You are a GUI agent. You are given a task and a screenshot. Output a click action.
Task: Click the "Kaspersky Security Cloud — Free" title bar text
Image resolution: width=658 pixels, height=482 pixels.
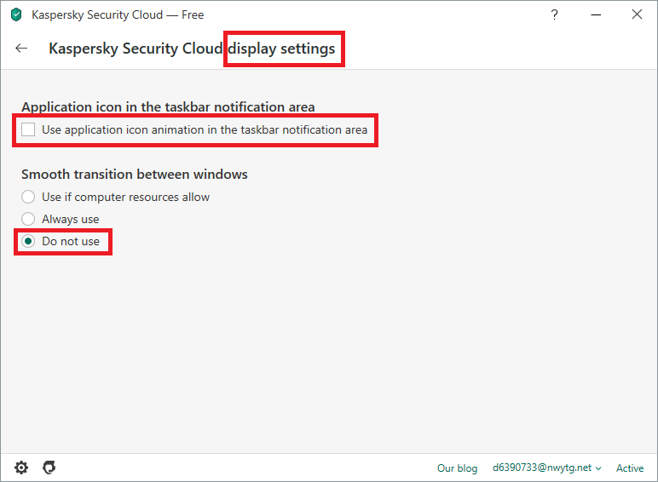coord(118,14)
